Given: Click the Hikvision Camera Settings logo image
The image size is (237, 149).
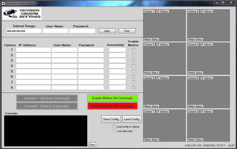Looking at the screenshot, I should point(22,13).
